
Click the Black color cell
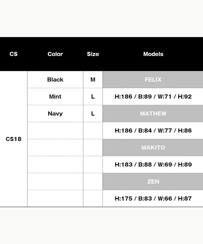coord(55,80)
